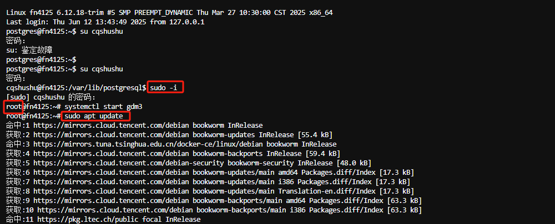Click the 'su: 鉴定故障' error line

coord(29,50)
